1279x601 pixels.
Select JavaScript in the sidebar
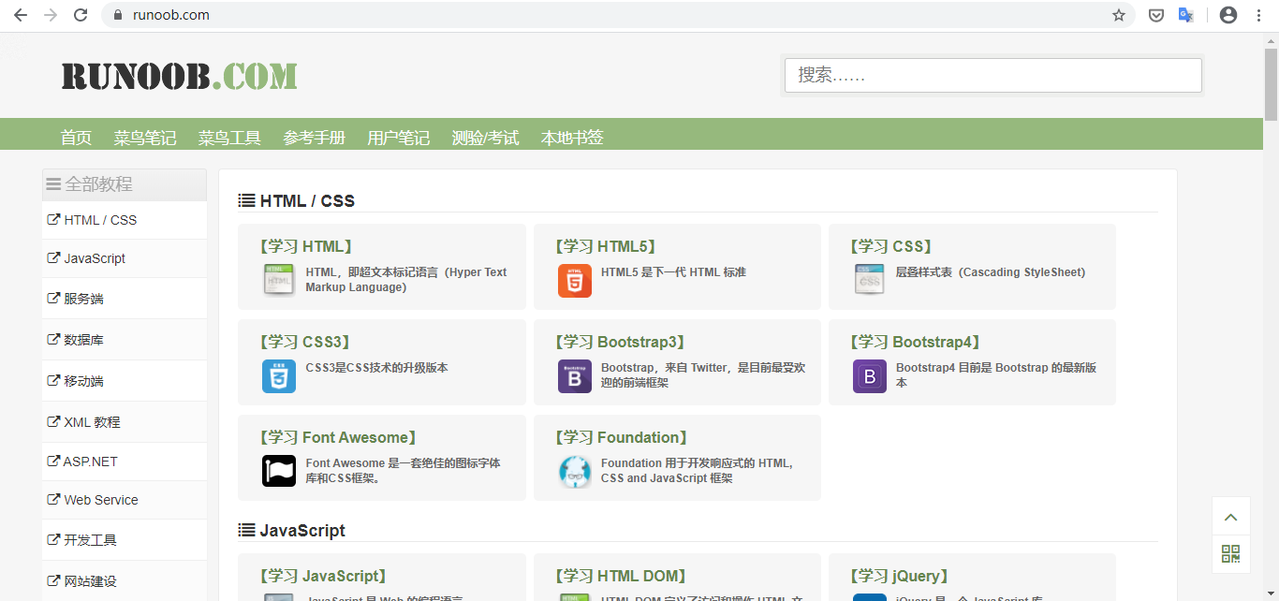[x=125, y=258]
